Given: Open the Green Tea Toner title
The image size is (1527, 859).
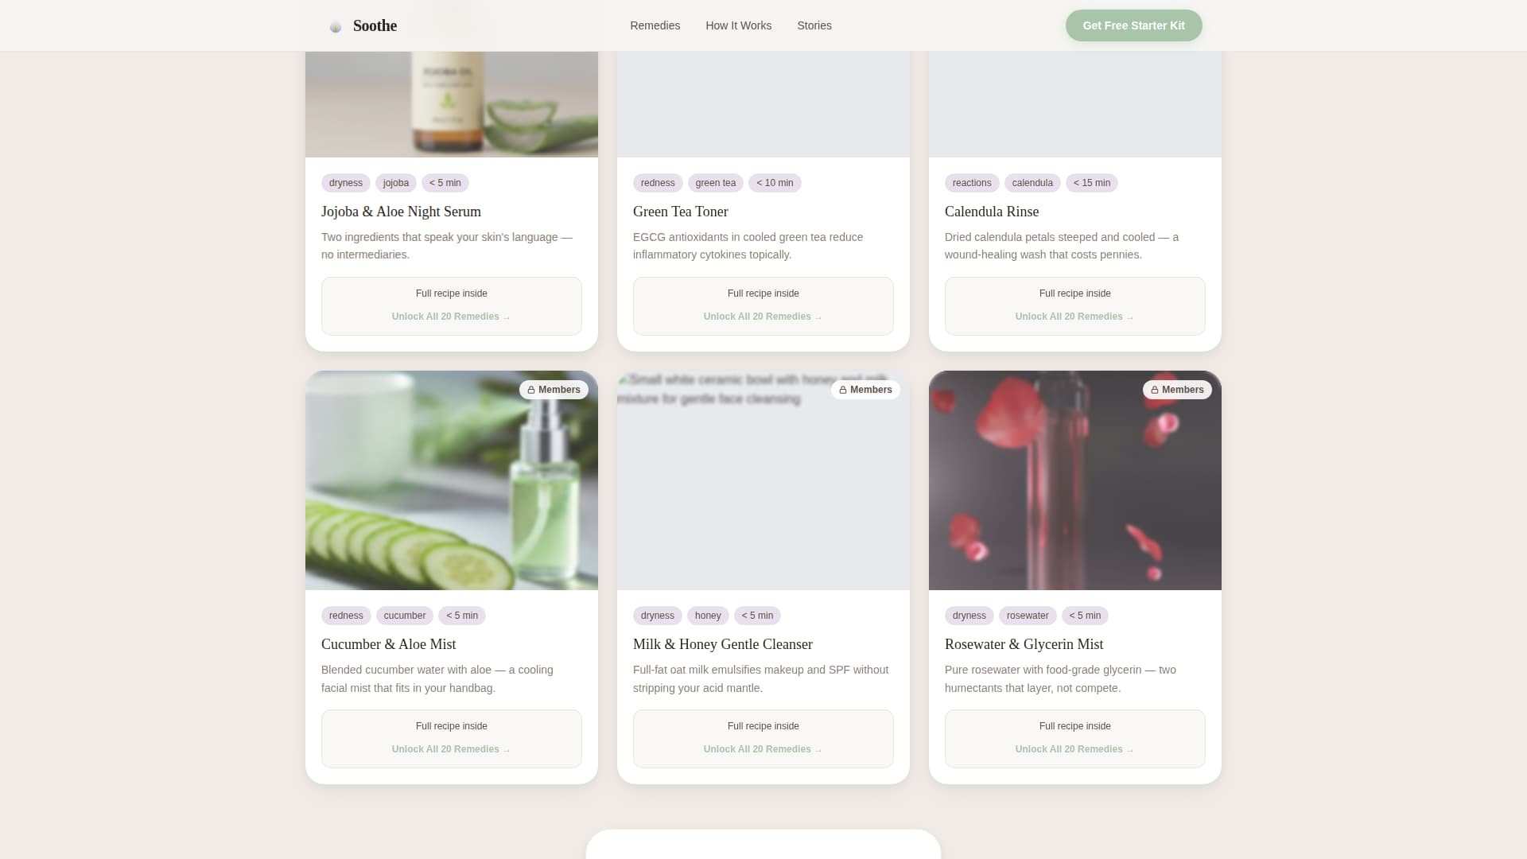Looking at the screenshot, I should click(681, 212).
